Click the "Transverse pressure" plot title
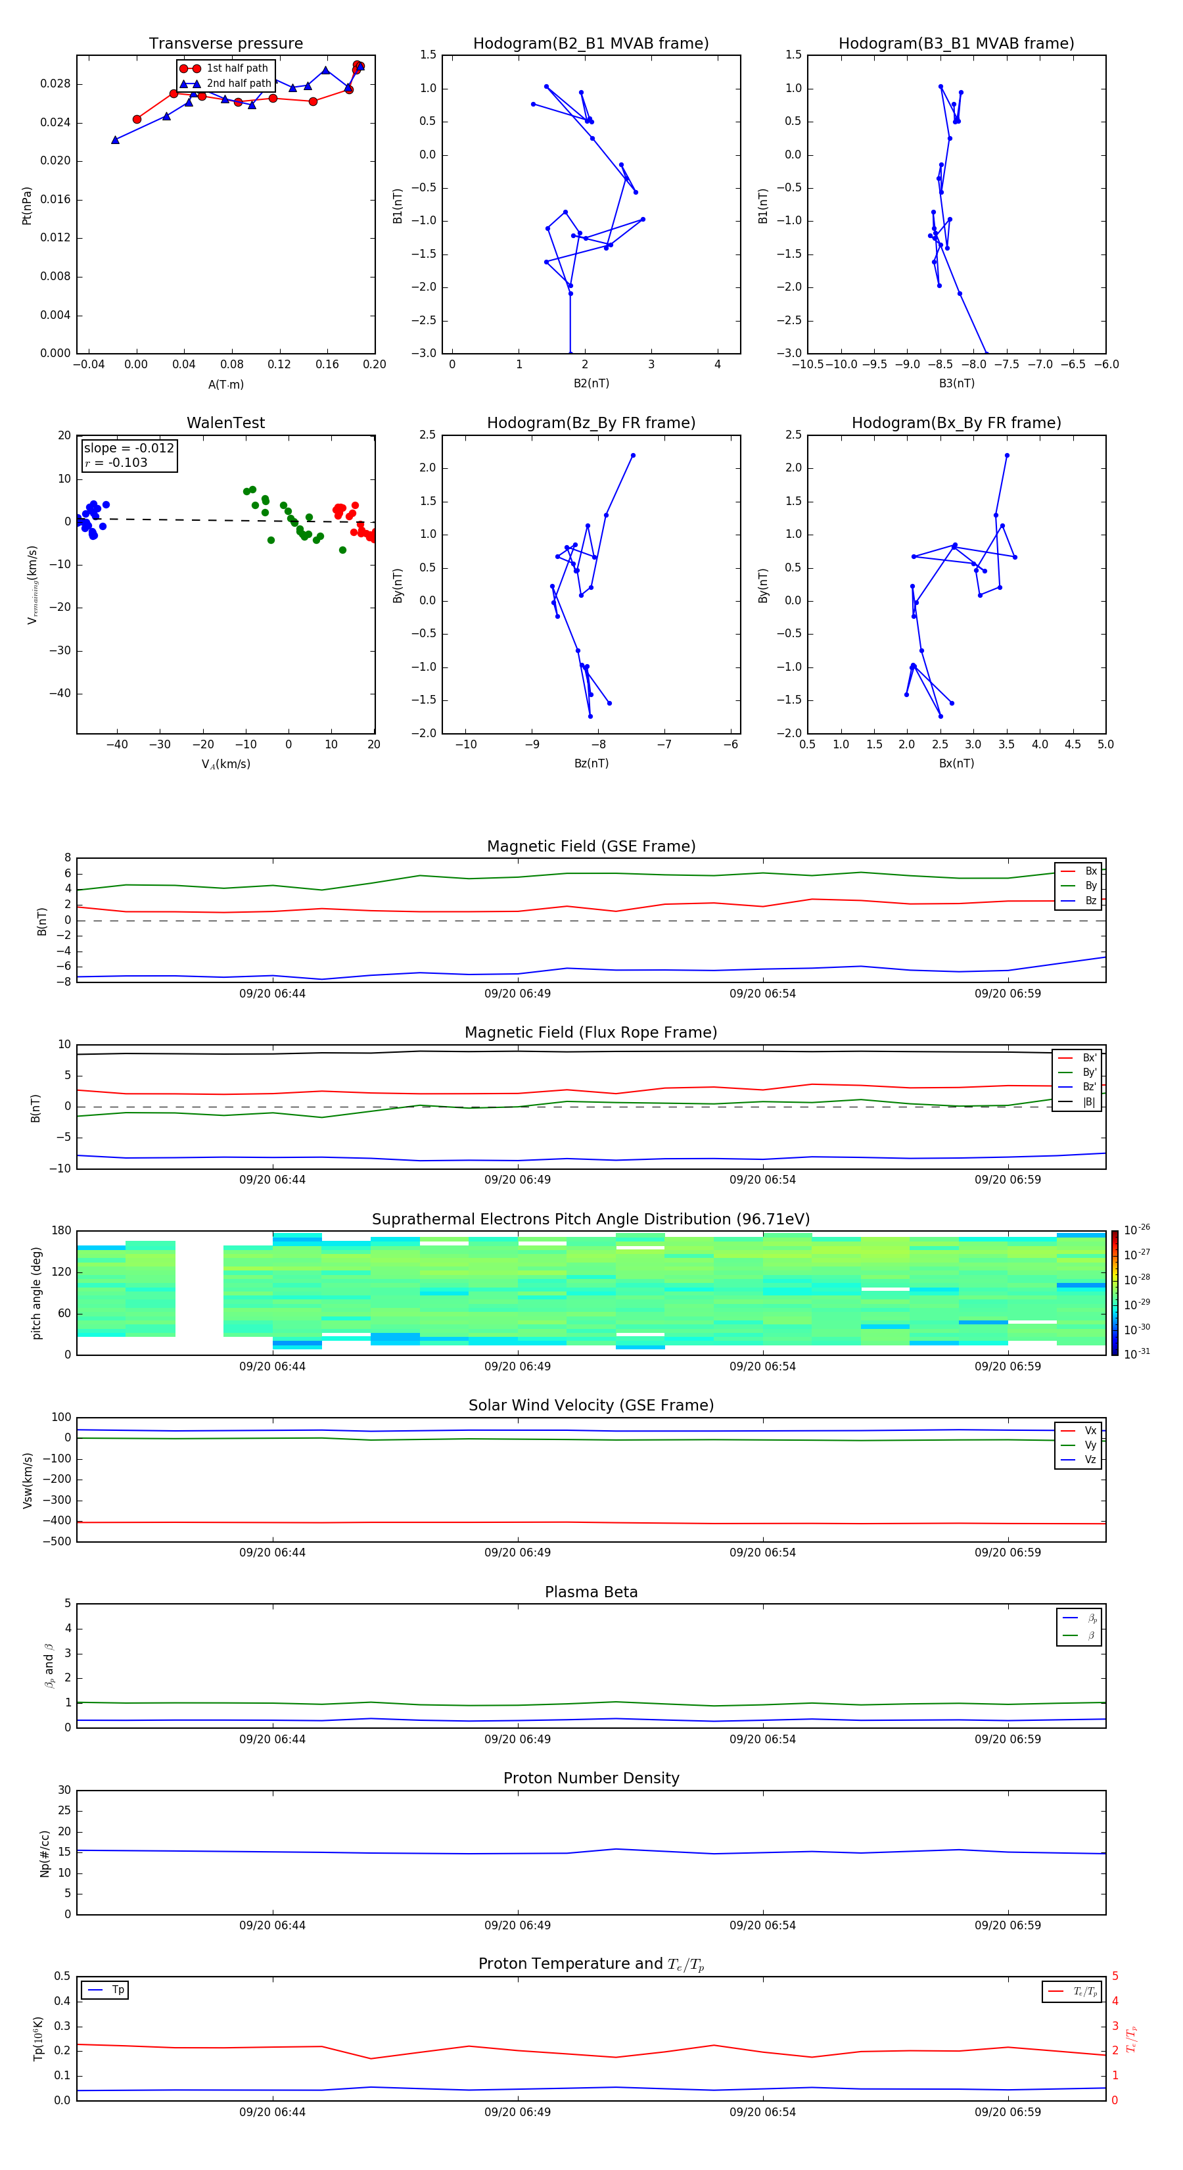The width and height of the screenshot is (1183, 2170). (x=225, y=44)
